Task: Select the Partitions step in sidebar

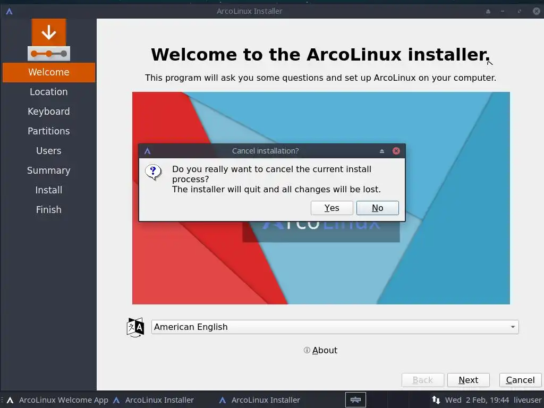Action: click(48, 131)
